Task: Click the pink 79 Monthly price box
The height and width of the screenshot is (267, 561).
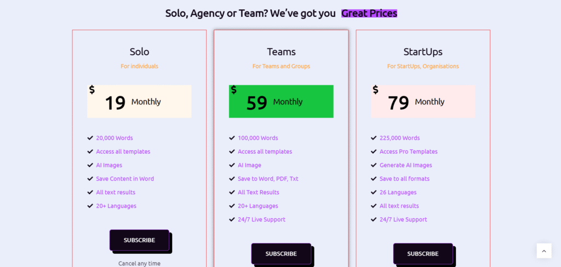Action: tap(423, 101)
